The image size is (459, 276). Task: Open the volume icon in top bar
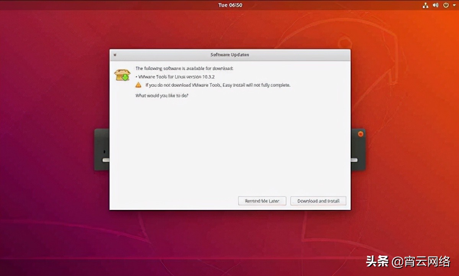pos(436,5)
